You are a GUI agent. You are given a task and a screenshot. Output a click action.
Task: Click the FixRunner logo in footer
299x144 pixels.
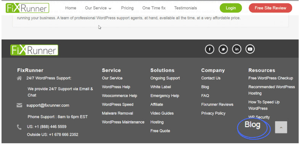[34, 50]
